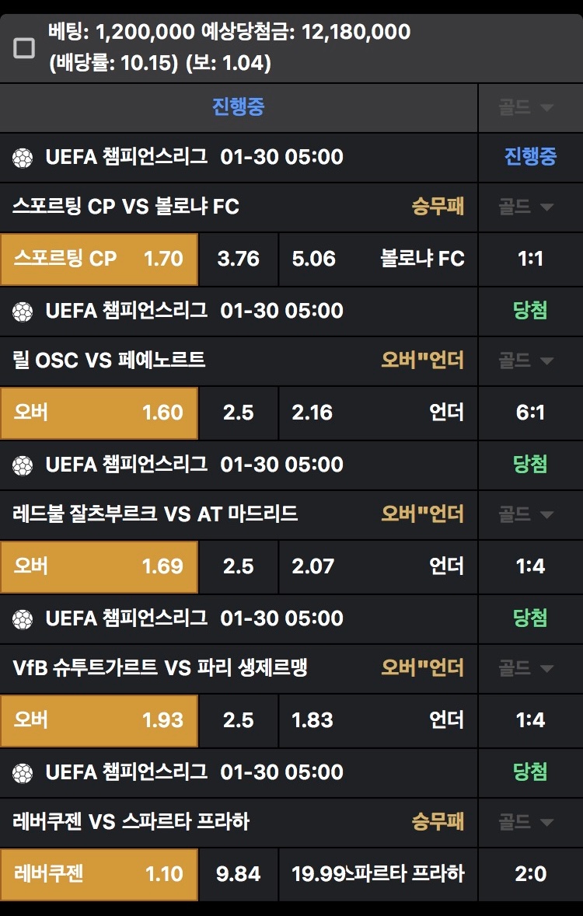Click soccer ball icon for Leverkusen match
Image resolution: width=583 pixels, height=916 pixels.
point(23,773)
